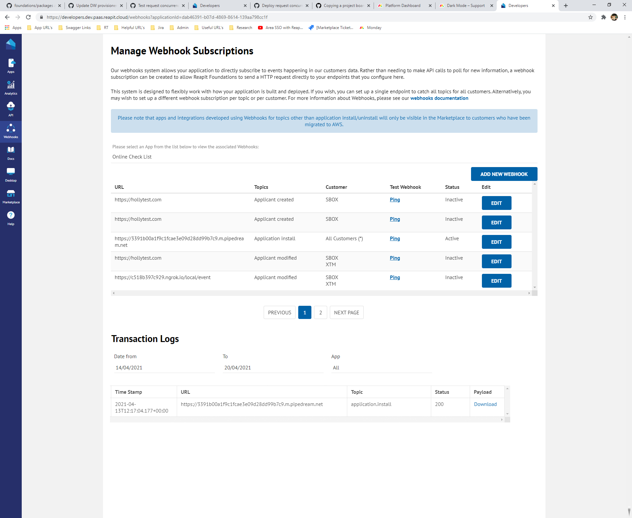
Task: Select the Webhooks sidebar icon
Action: (11, 131)
